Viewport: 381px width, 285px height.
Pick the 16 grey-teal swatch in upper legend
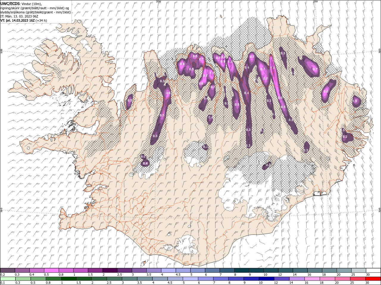click(x=315, y=270)
